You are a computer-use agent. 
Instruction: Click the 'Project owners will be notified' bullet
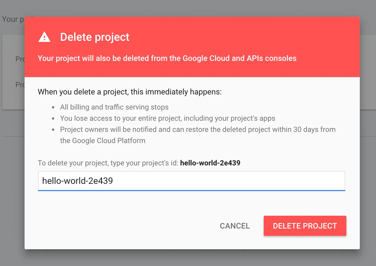[198, 135]
